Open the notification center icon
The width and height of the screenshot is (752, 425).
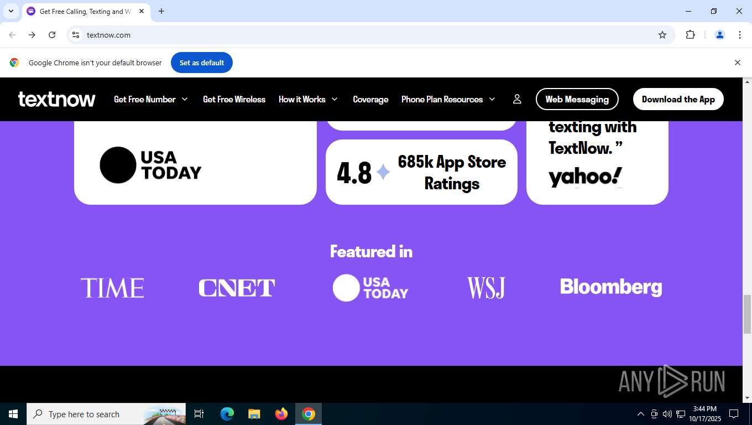pyautogui.click(x=734, y=414)
